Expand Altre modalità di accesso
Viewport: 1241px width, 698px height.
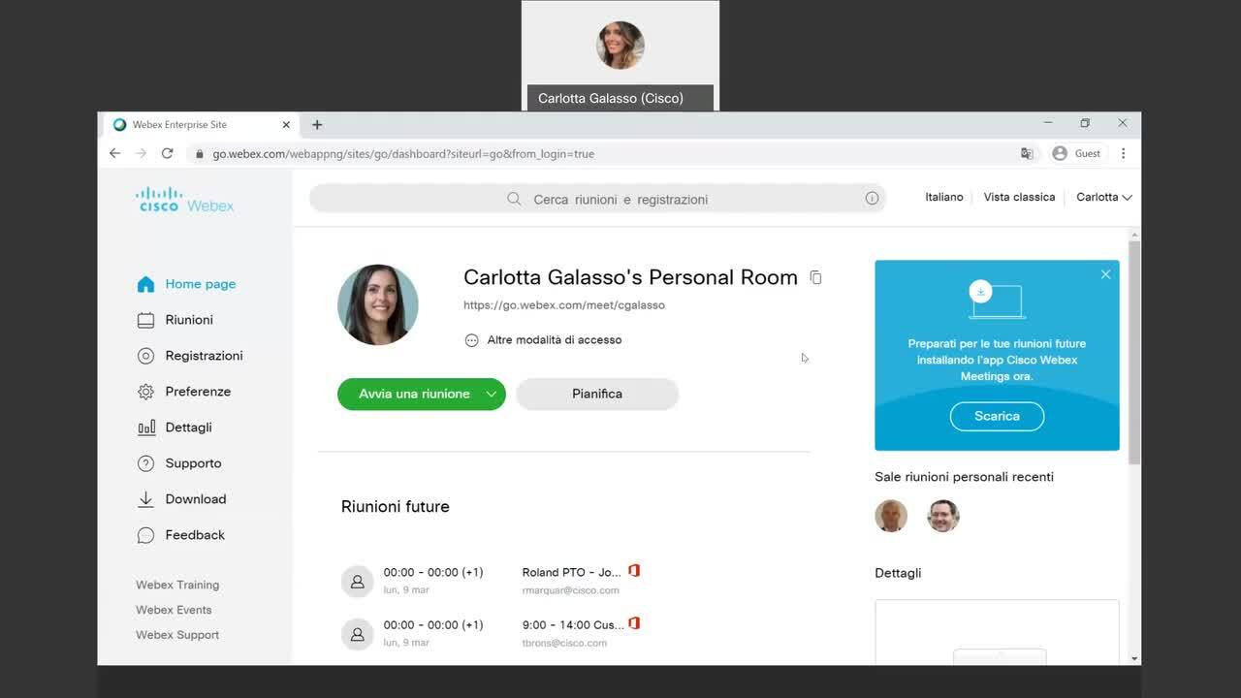pyautogui.click(x=543, y=340)
